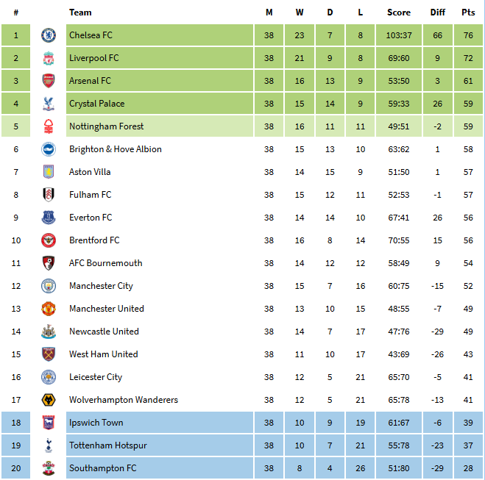Click the Crystal Palace eagle crest
Screen dimensions: 485x480
click(49, 104)
